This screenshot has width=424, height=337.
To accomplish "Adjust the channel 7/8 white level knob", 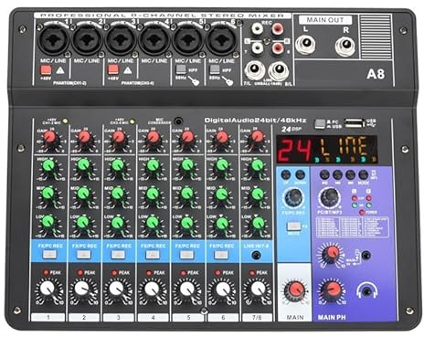I will 258,290.
